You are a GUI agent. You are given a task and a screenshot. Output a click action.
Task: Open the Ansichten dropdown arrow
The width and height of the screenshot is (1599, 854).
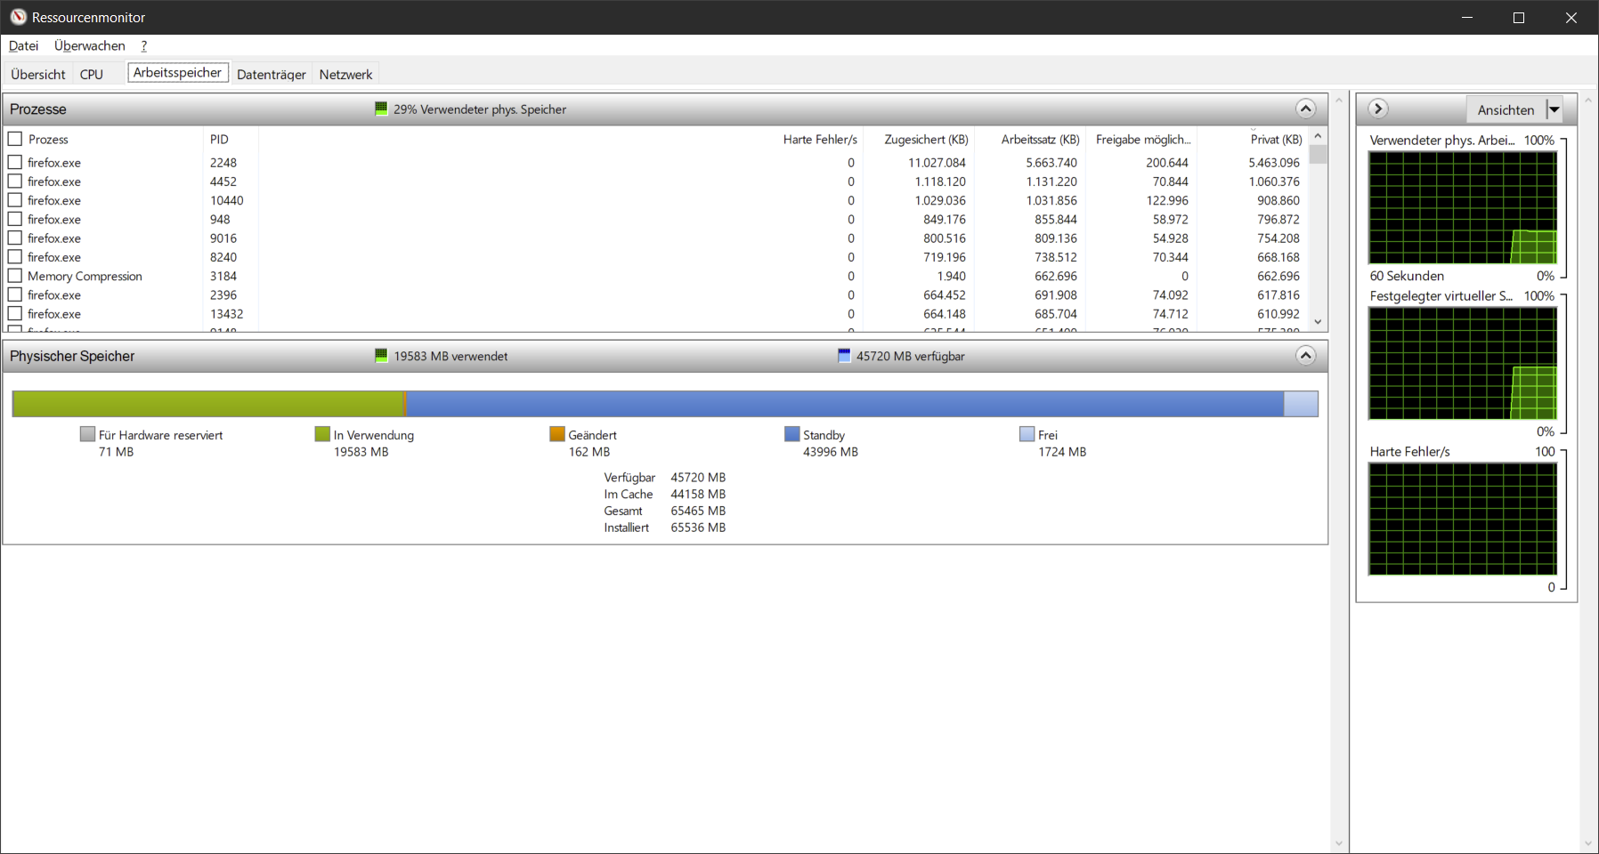(x=1554, y=109)
